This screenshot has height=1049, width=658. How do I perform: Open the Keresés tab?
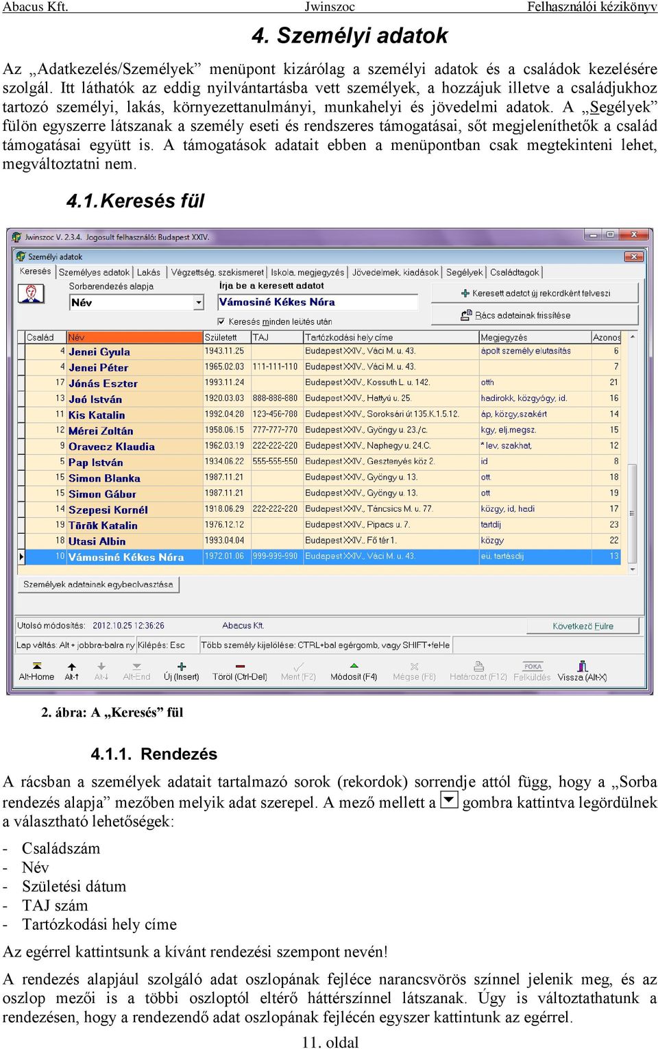point(35,271)
